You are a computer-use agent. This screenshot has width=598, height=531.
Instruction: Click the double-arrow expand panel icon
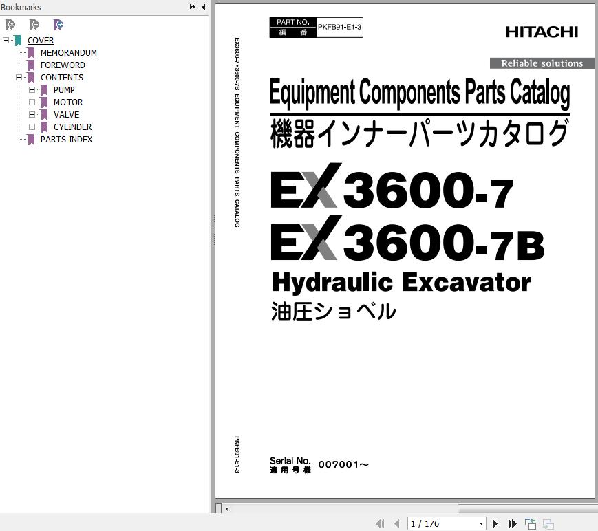tap(193, 6)
